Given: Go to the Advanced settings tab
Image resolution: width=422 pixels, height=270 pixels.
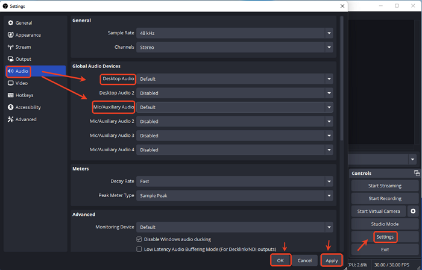Looking at the screenshot, I should point(26,119).
